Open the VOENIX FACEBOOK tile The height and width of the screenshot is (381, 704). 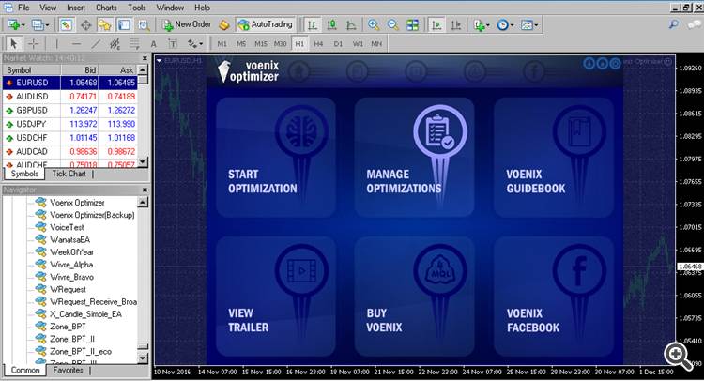tap(554, 297)
